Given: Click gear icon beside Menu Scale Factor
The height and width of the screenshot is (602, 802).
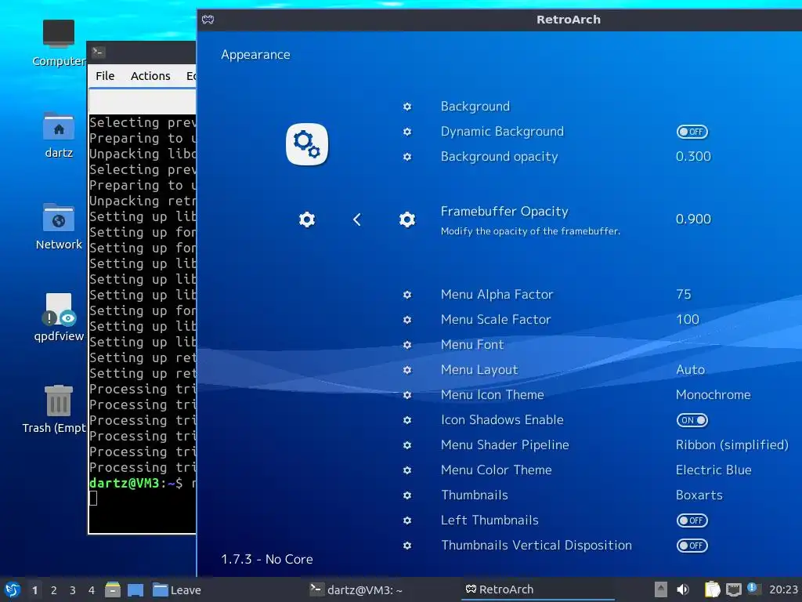Looking at the screenshot, I should click(x=407, y=320).
